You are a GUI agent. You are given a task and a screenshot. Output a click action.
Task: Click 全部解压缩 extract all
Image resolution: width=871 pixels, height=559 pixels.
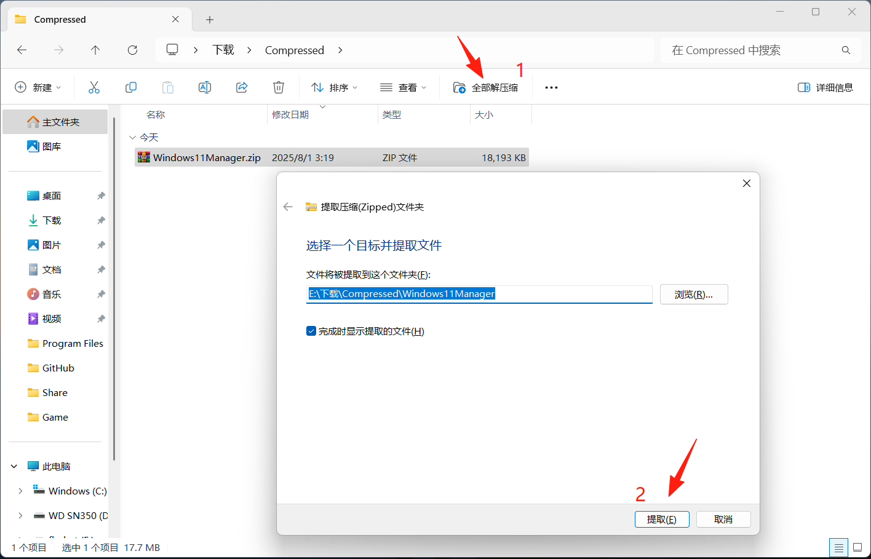point(486,87)
